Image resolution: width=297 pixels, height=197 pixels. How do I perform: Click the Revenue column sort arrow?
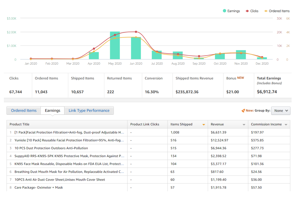pos(244,125)
